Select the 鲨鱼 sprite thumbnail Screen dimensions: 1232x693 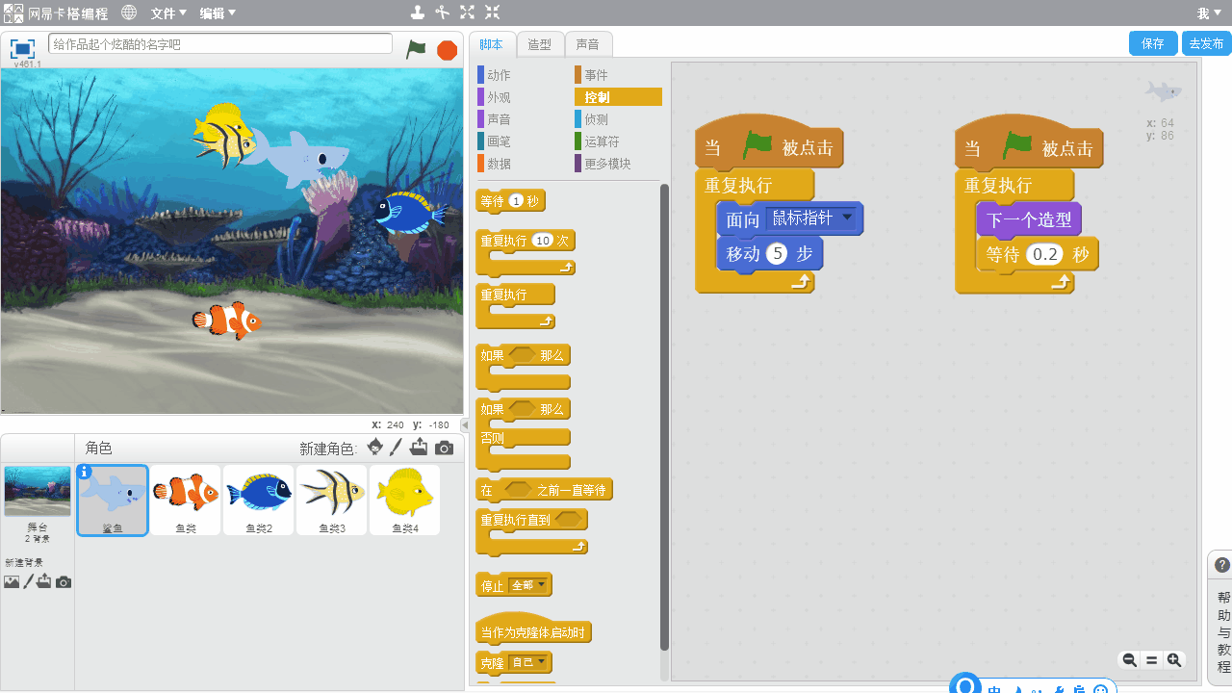tap(113, 500)
